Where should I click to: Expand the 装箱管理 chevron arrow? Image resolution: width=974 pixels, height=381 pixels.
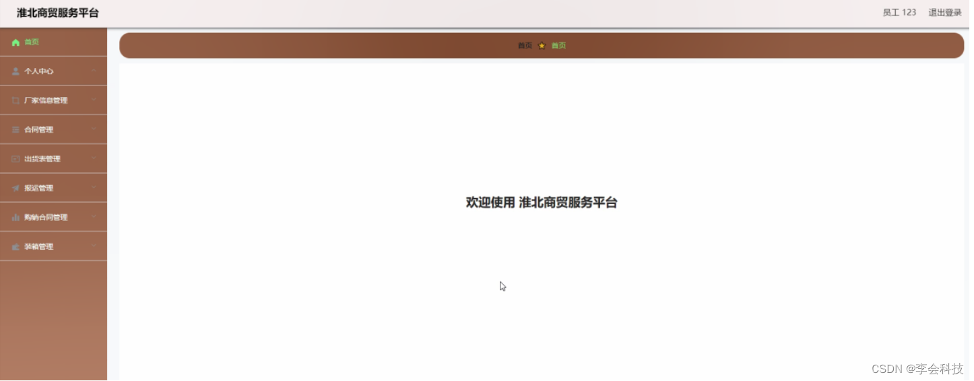tap(94, 246)
